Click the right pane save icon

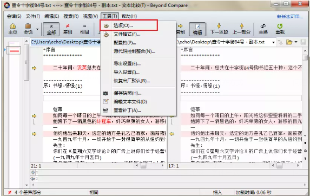303,42
